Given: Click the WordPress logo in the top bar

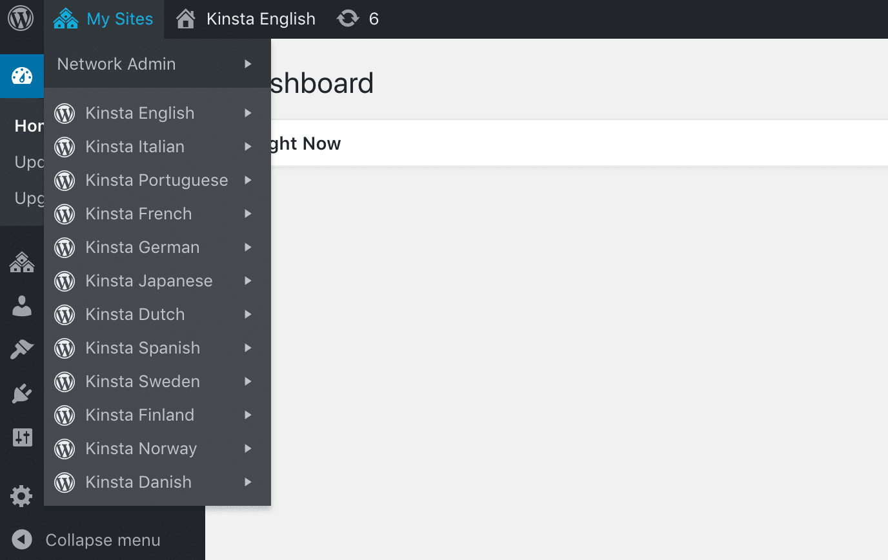Looking at the screenshot, I should coord(22,17).
